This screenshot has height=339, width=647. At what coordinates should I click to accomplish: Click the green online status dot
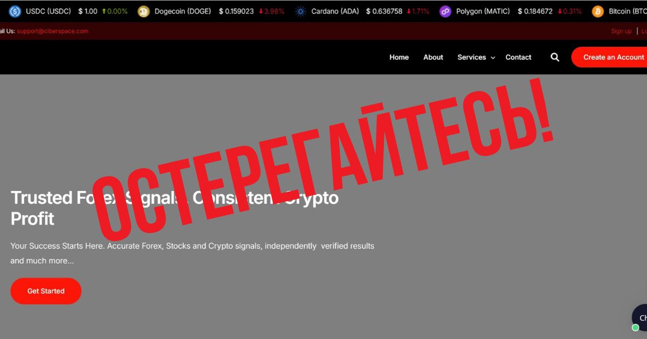click(636, 327)
